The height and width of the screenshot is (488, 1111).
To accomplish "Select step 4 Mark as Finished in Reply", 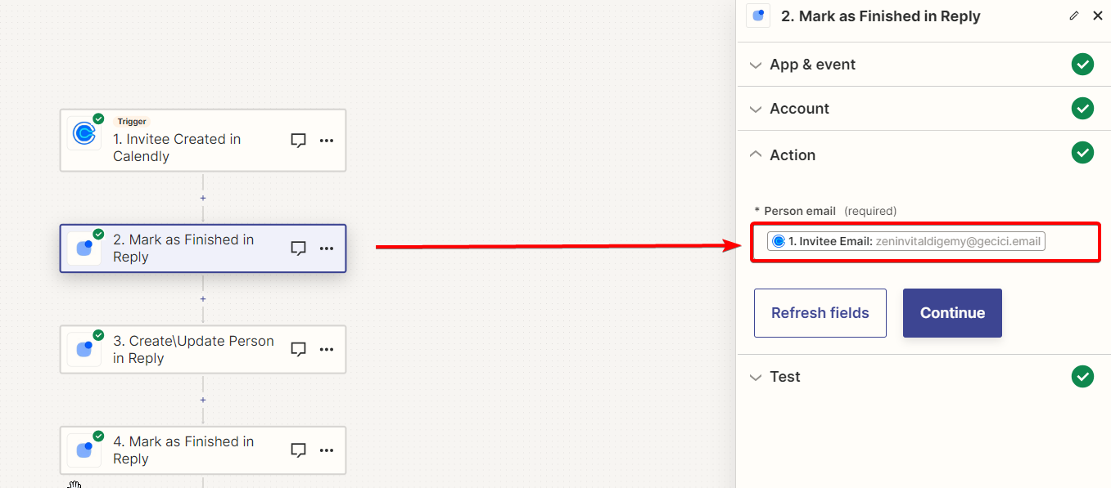I will pos(203,450).
